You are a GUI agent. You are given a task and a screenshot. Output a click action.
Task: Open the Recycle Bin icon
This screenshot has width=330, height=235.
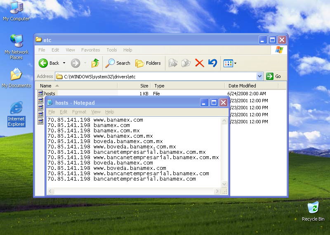(313, 211)
